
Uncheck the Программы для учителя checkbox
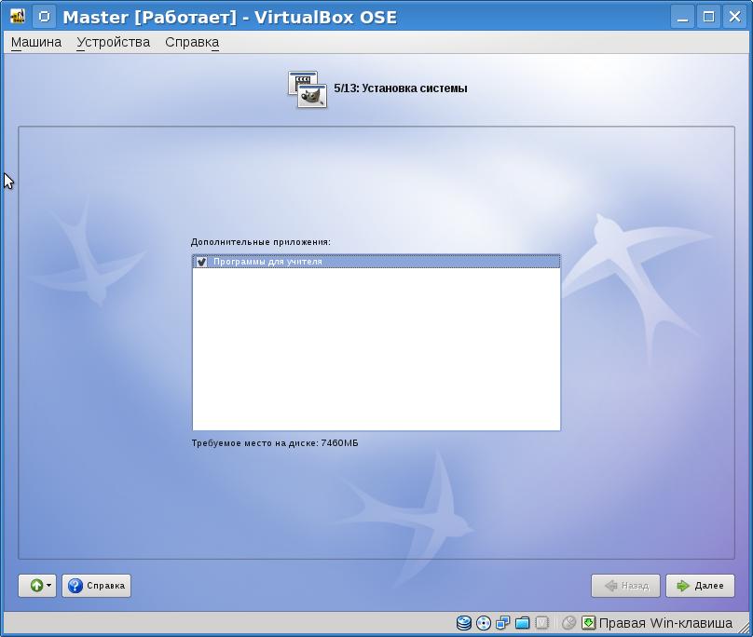[201, 262]
